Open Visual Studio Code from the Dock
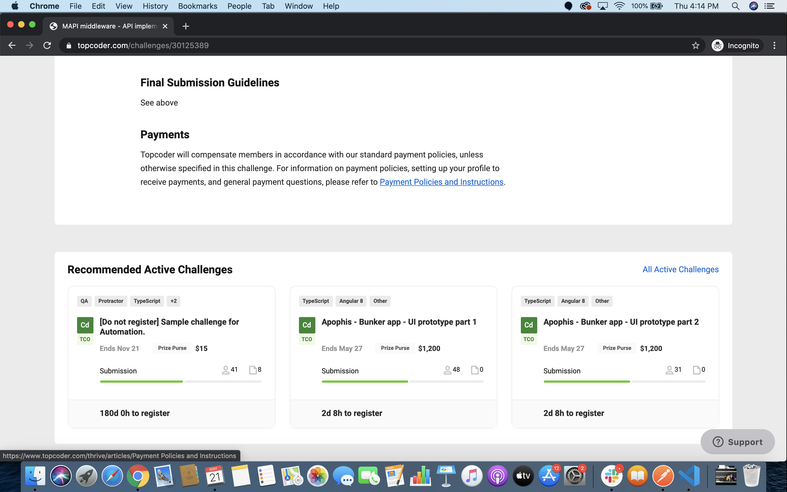787x492 pixels. [x=689, y=476]
